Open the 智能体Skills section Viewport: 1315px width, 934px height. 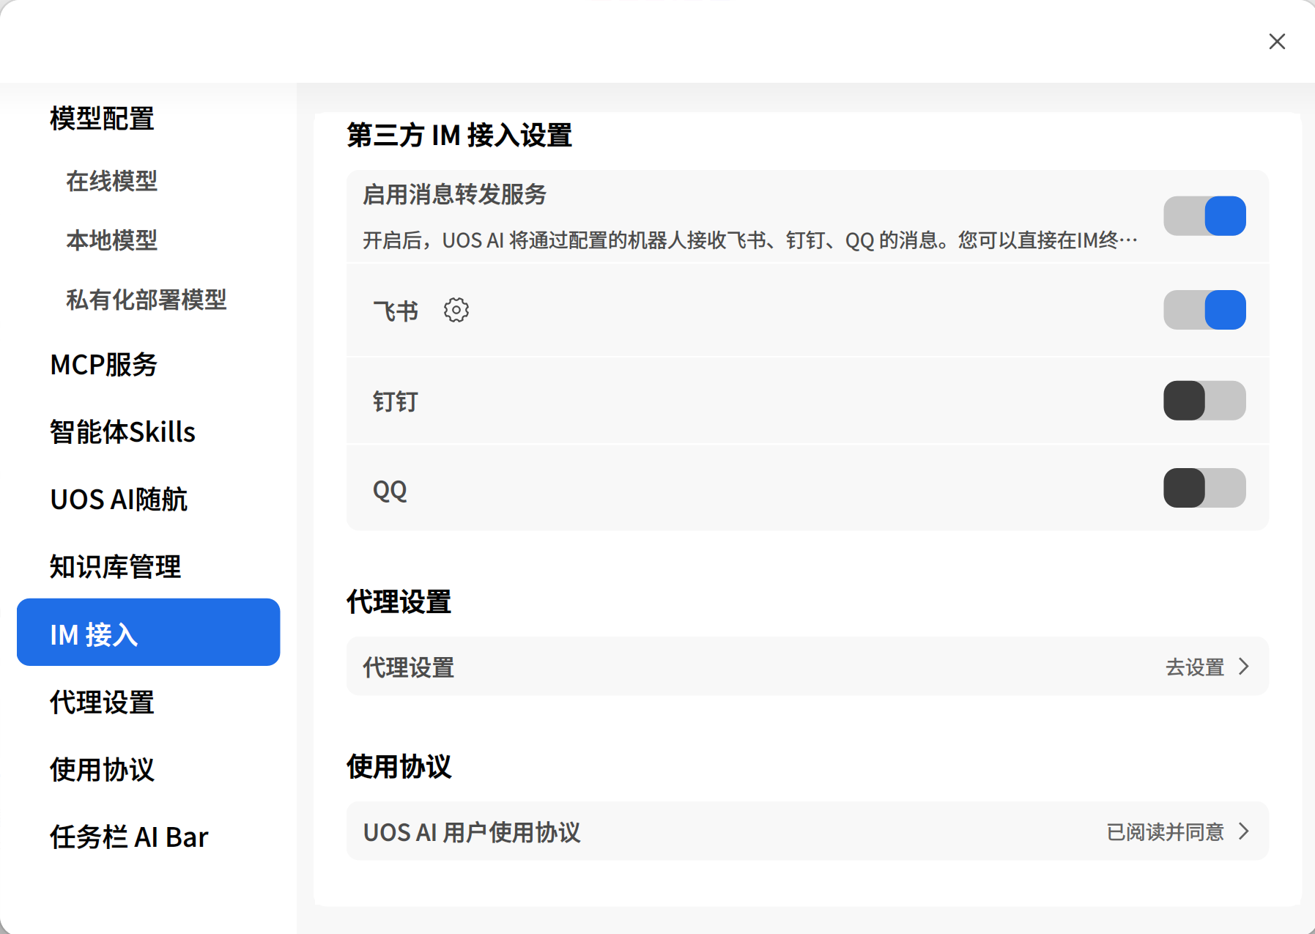click(122, 432)
